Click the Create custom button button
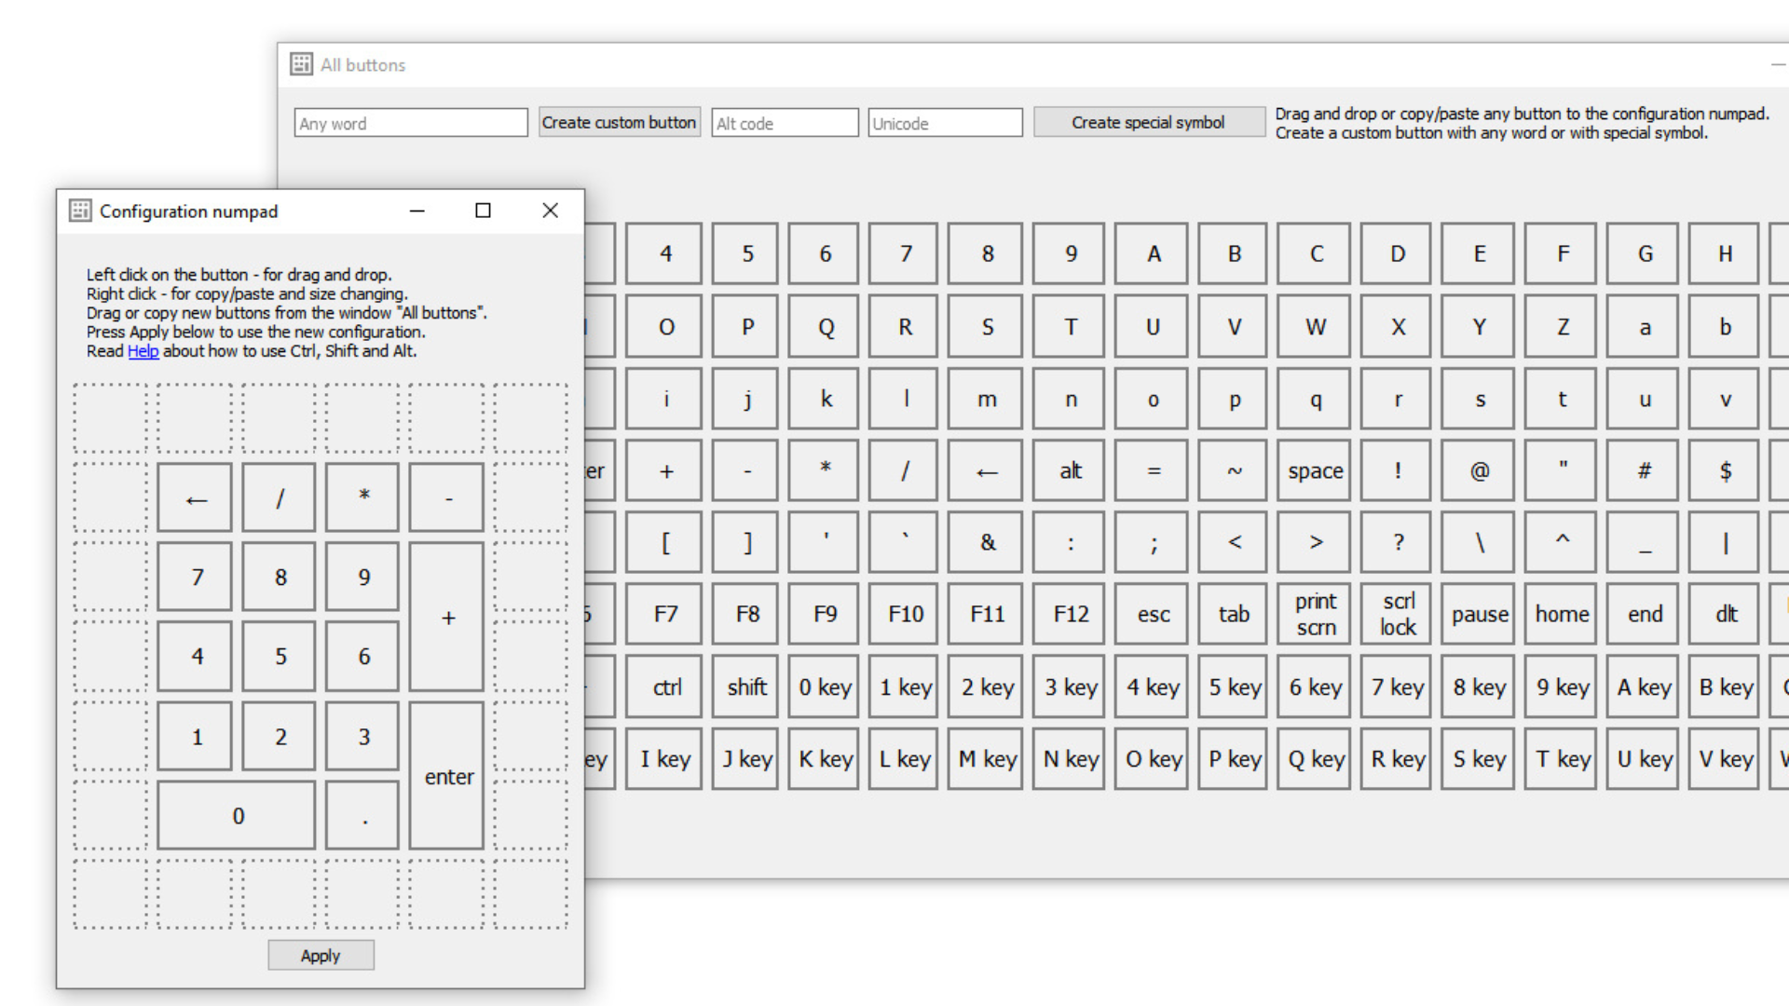The height and width of the screenshot is (1006, 1789). (619, 123)
